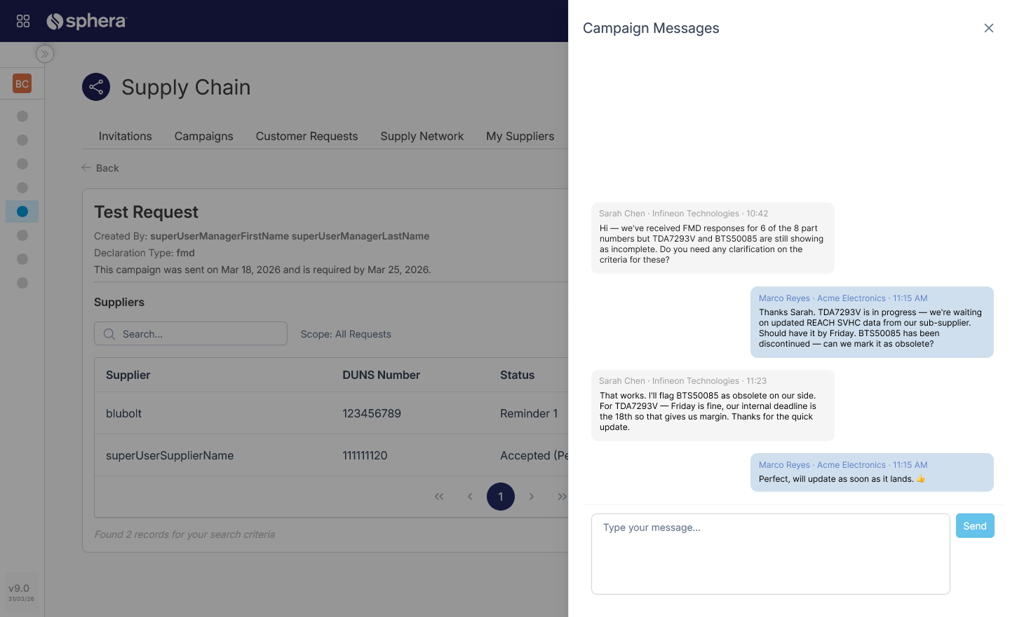
Task: Send the campaign message
Action: [974, 526]
